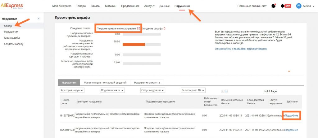The height and width of the screenshot is (138, 318).
Task: Open the Категория нарушения filter dropdown
Action: click(72, 90)
